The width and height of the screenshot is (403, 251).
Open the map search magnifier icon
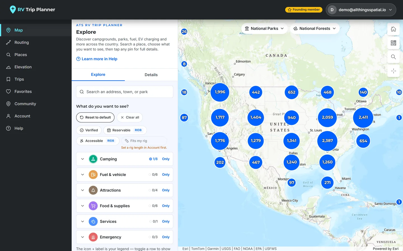393,57
